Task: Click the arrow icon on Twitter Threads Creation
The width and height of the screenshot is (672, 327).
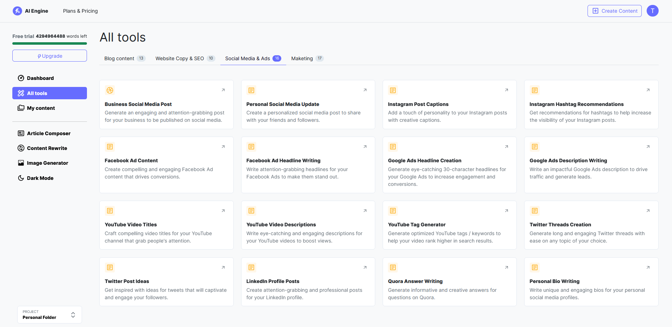Action: [648, 211]
